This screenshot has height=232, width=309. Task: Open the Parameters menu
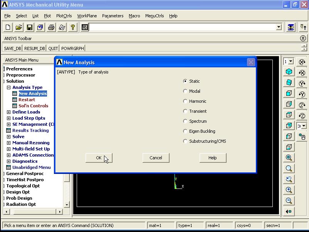(x=113, y=16)
